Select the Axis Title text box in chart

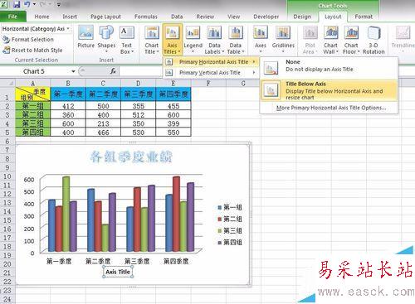point(118,272)
